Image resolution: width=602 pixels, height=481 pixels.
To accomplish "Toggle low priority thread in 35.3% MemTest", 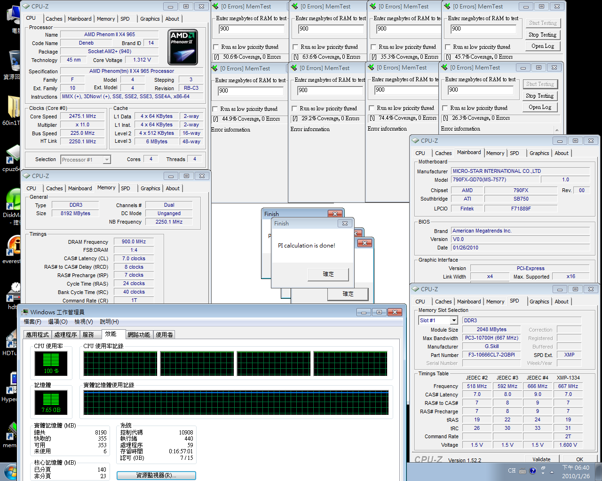I will (374, 47).
